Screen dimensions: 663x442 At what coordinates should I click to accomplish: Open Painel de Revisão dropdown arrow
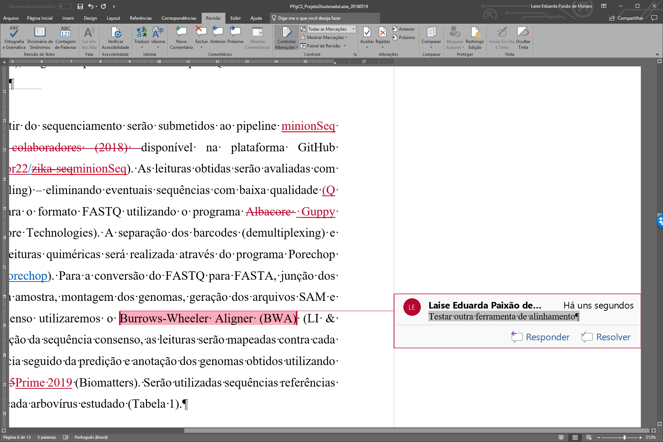pos(345,46)
